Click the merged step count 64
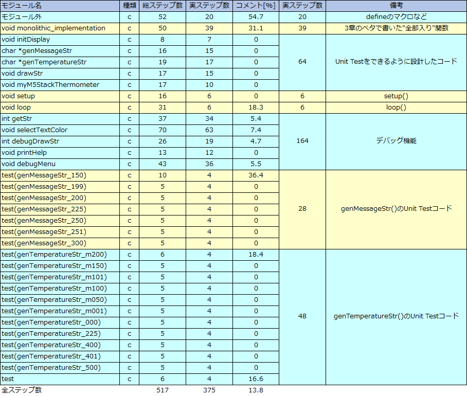Image resolution: width=467 pixels, height=396 pixels. pos(302,62)
